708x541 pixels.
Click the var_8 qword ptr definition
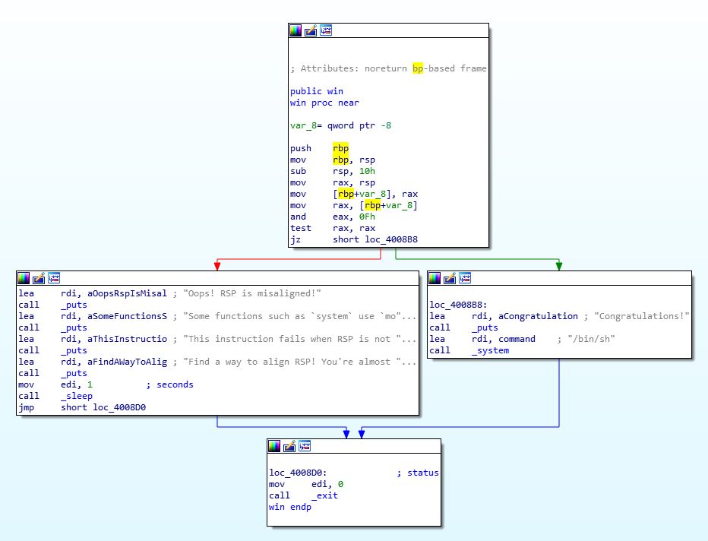340,125
